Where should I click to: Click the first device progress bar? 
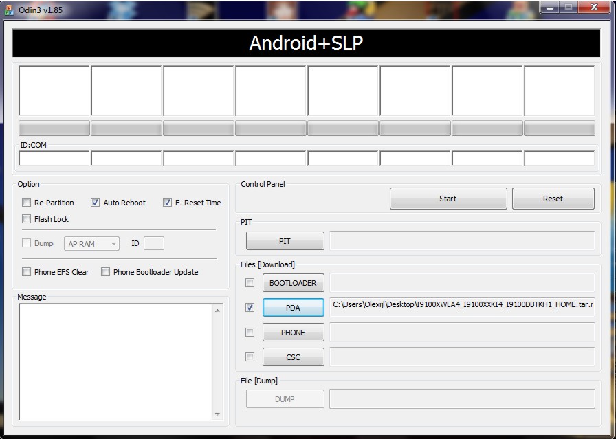coord(54,128)
